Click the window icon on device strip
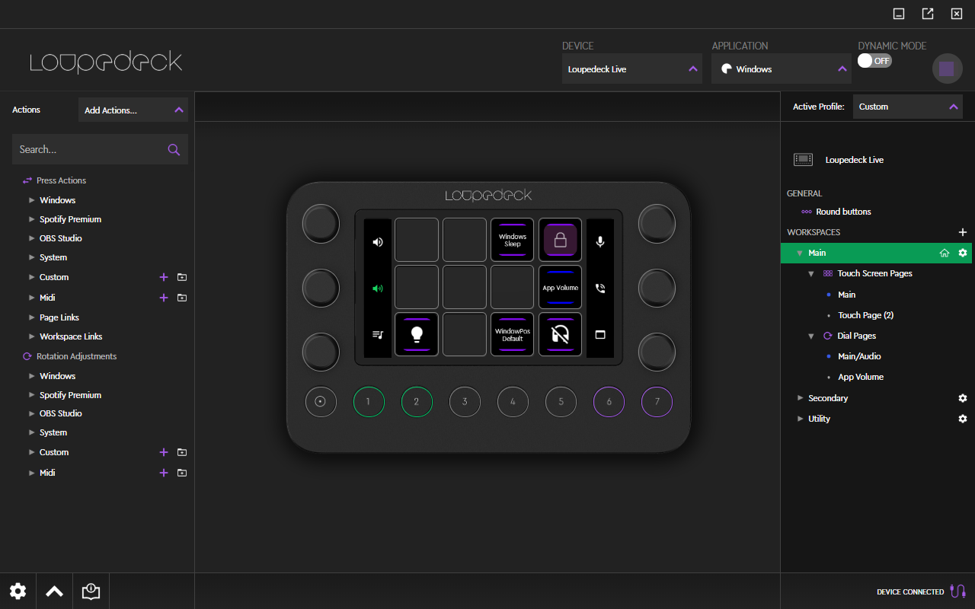Image resolution: width=975 pixels, height=609 pixels. tap(600, 334)
